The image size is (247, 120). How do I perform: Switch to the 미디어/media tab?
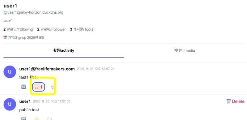184,50
